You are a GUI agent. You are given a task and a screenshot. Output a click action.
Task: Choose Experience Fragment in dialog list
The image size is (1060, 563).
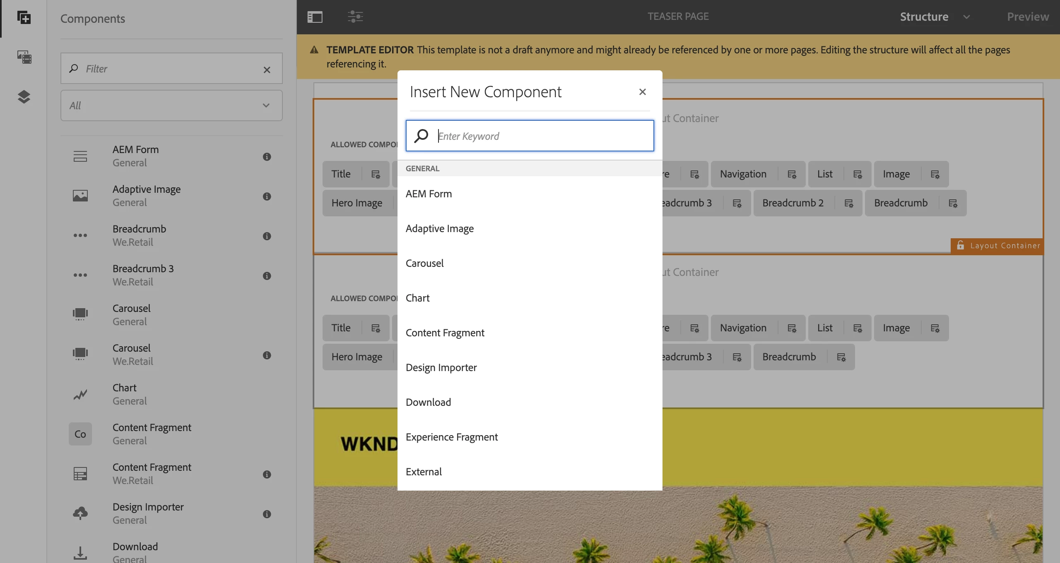coord(451,437)
